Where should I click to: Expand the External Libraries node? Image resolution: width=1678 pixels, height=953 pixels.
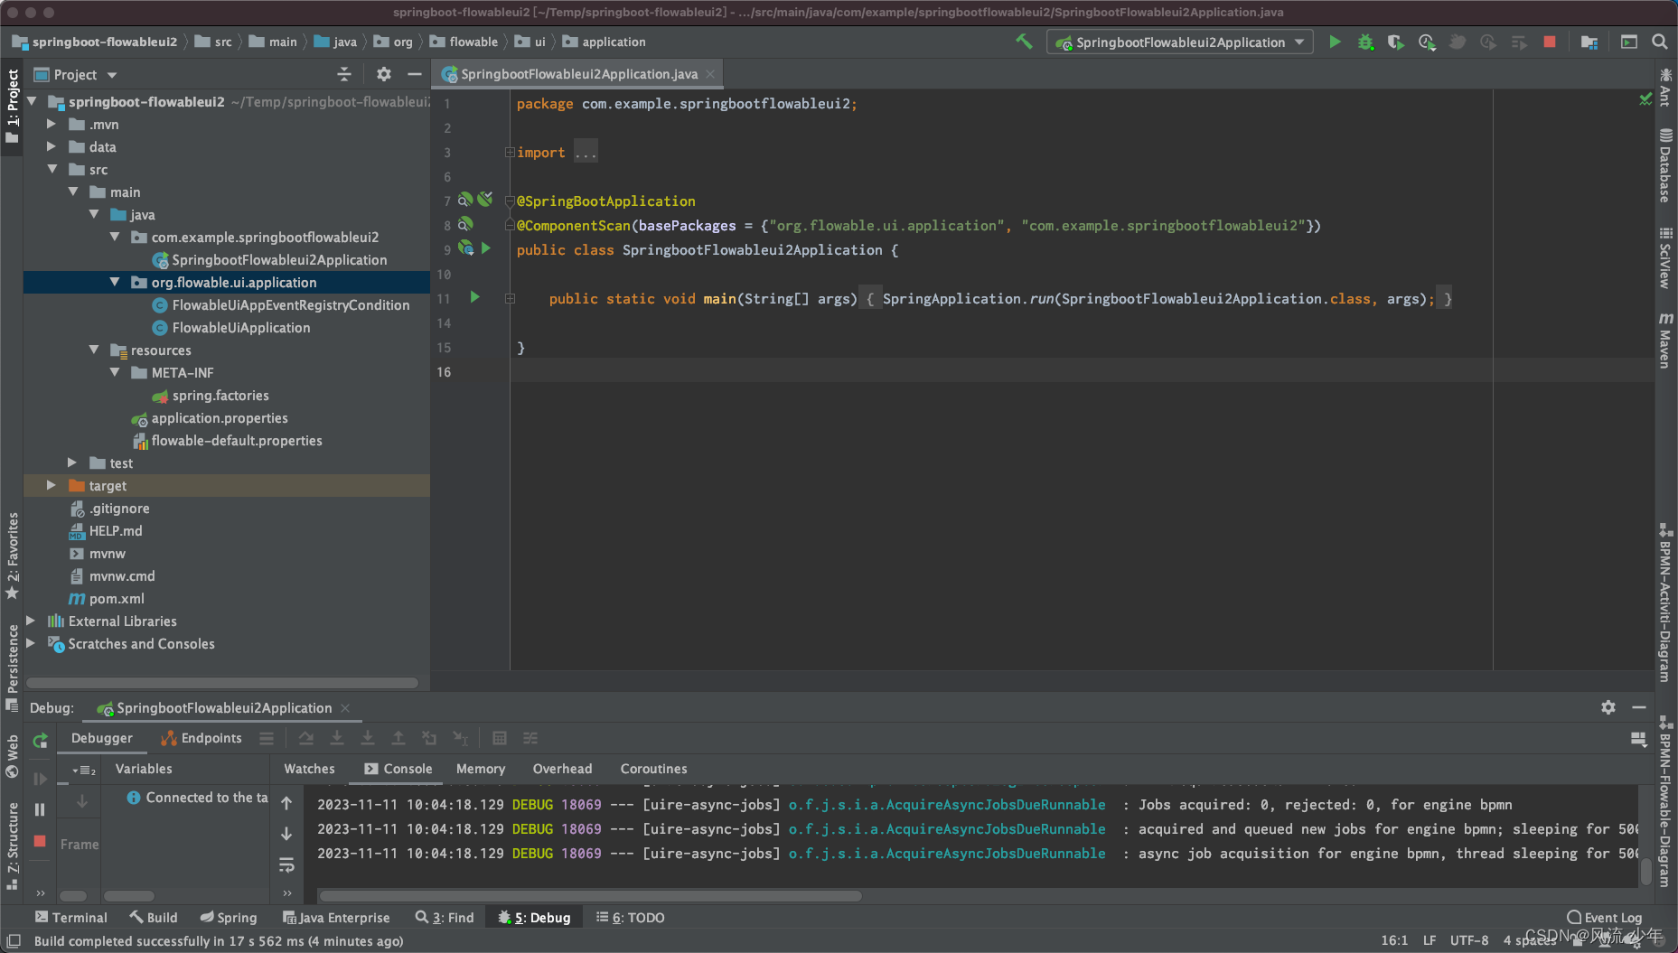(x=31, y=621)
